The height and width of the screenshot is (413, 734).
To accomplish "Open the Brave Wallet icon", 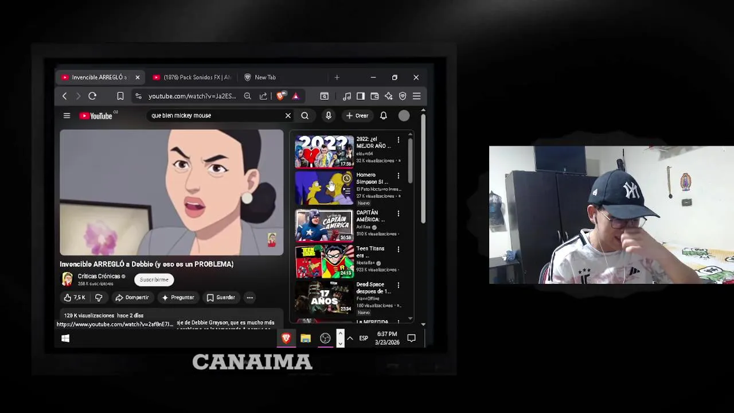I will tap(374, 96).
